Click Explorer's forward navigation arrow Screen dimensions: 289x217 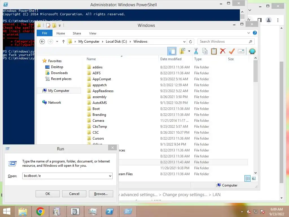(x=50, y=42)
